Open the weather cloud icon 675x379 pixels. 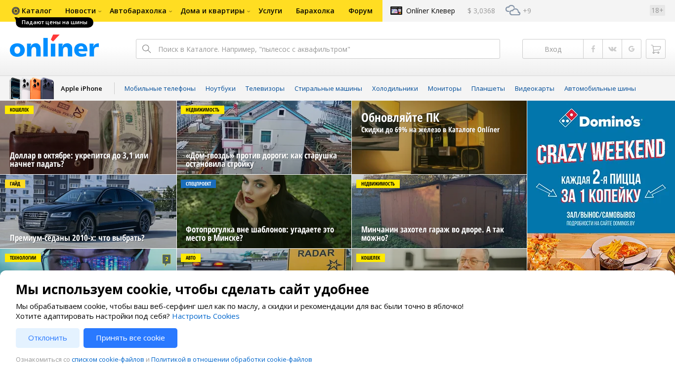(512, 10)
